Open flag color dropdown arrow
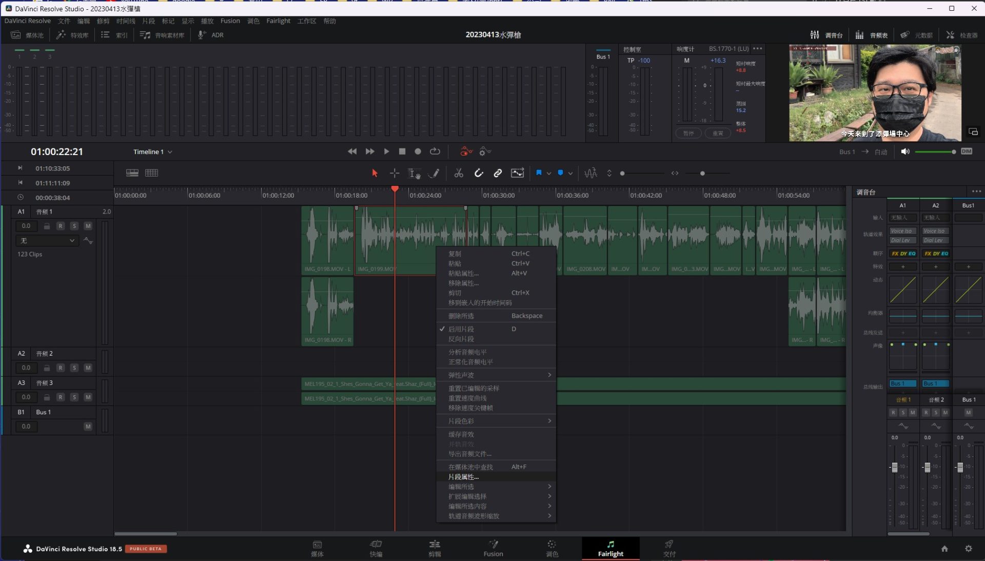This screenshot has width=985, height=561. [x=549, y=173]
